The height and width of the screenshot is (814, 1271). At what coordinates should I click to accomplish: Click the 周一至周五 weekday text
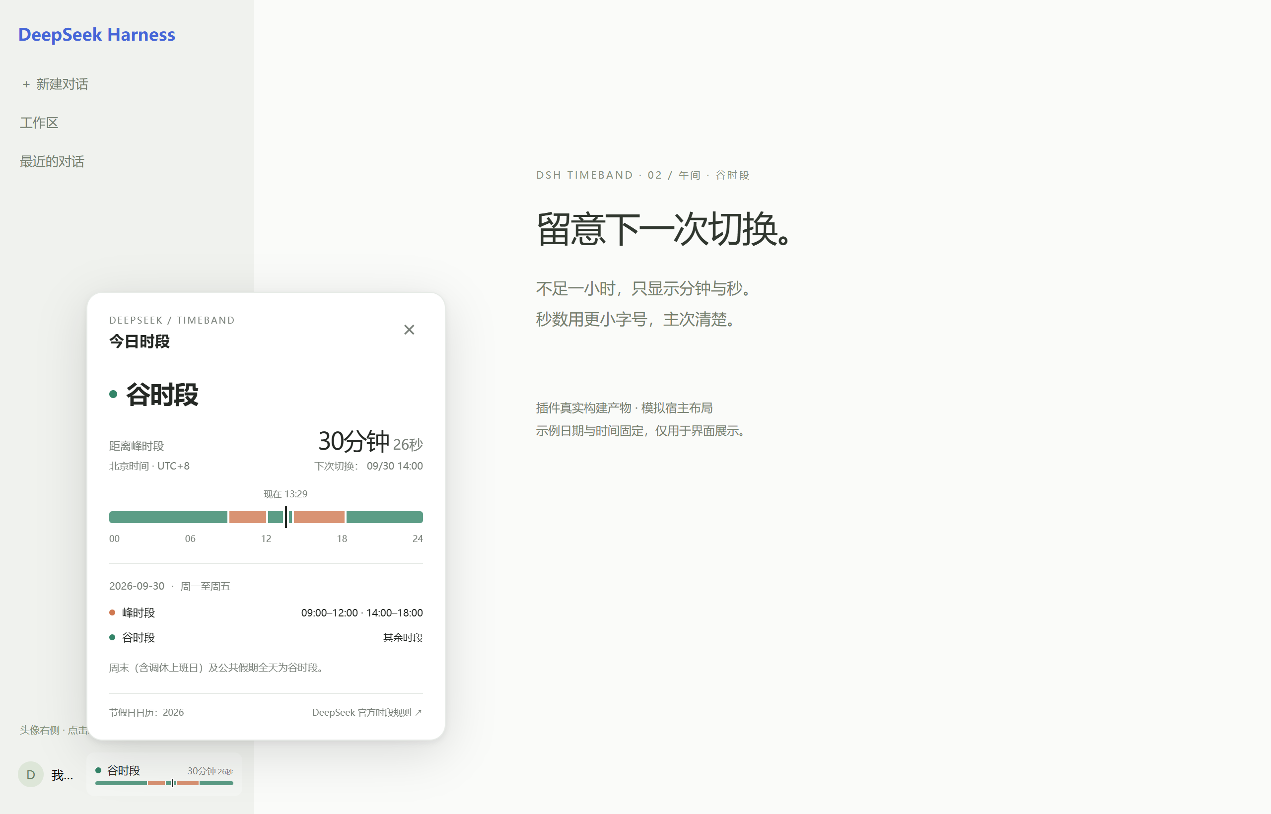[205, 586]
